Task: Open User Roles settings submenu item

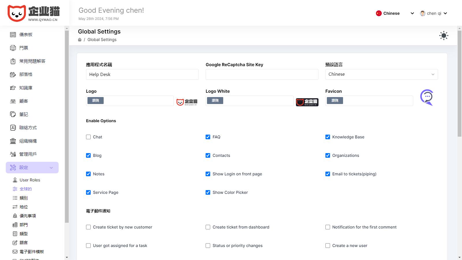Action: (x=30, y=180)
